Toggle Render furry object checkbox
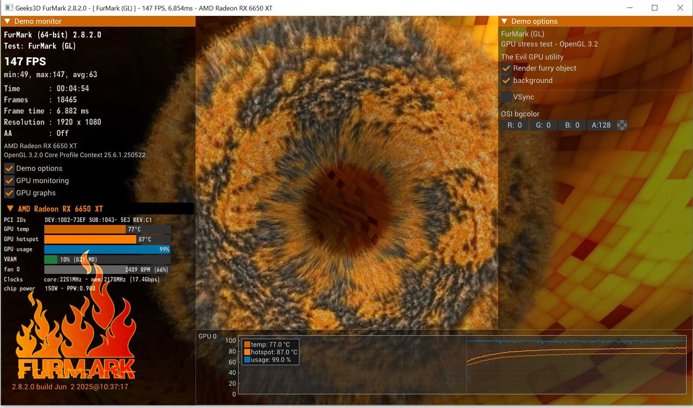The width and height of the screenshot is (693, 408). [x=506, y=68]
